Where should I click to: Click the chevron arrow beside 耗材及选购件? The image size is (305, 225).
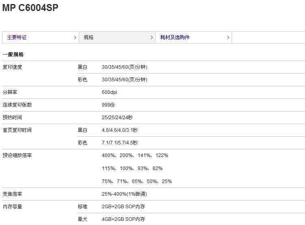[228, 37]
